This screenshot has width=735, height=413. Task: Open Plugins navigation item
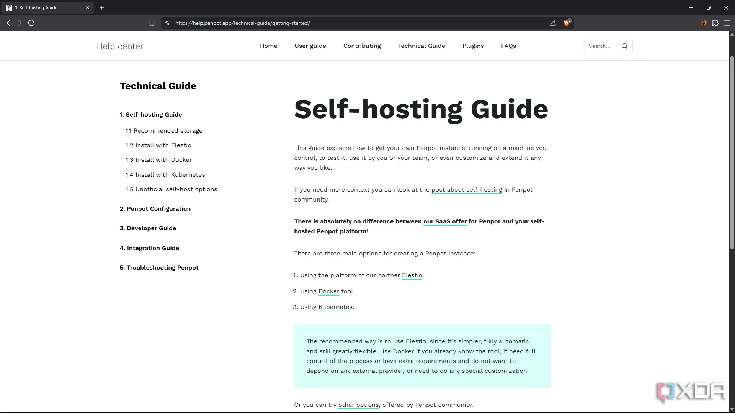473,46
